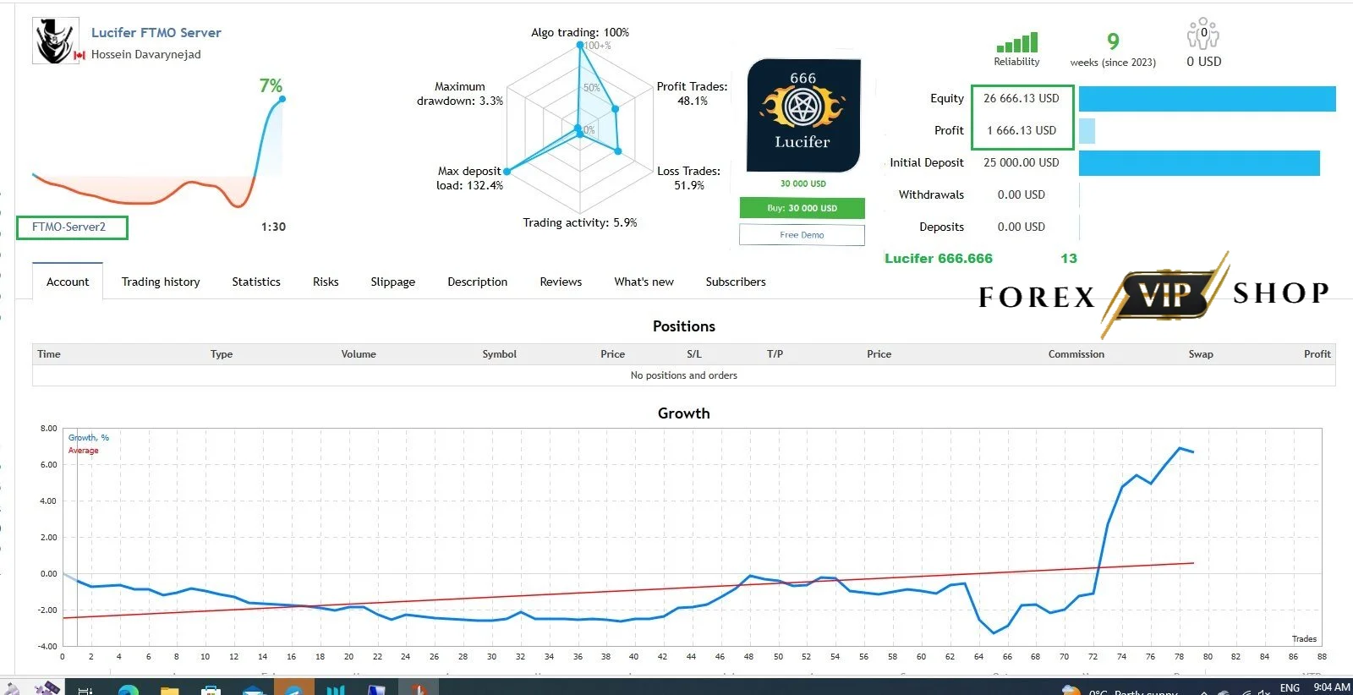Click the Maximum drawdown 3.3% label
1353x695 pixels.
click(460, 94)
